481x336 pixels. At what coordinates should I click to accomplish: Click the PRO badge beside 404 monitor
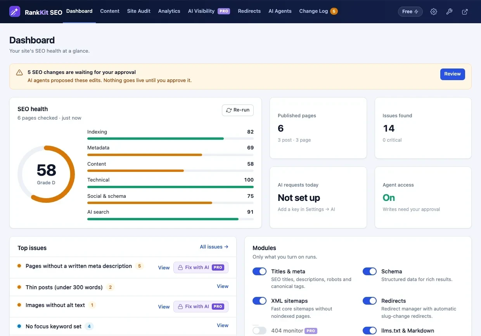click(311, 331)
